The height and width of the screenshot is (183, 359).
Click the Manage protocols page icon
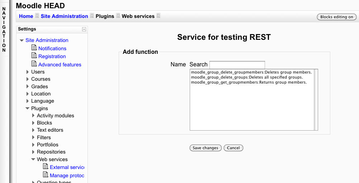(46, 175)
